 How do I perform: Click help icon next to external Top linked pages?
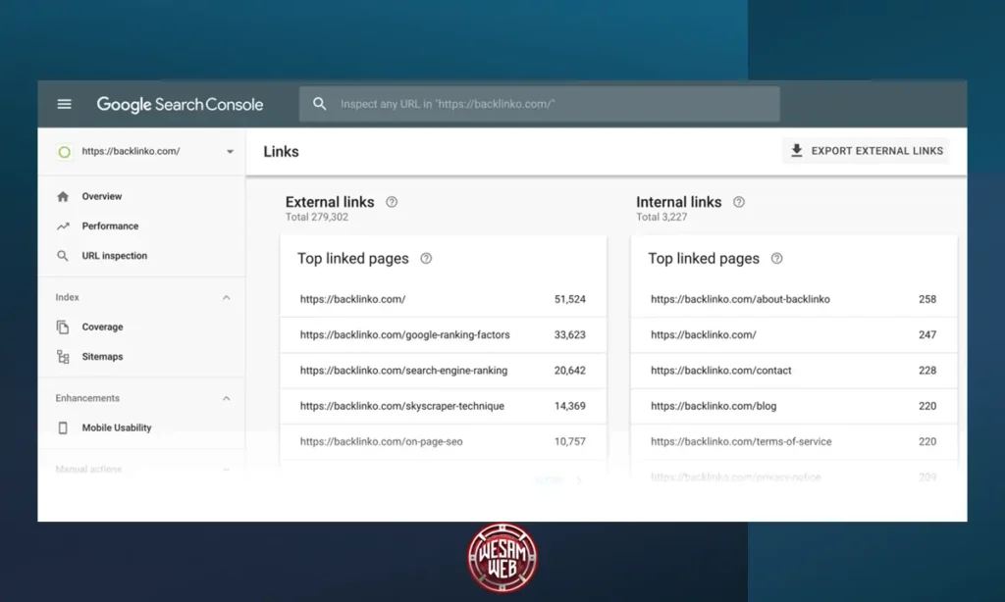(x=426, y=259)
